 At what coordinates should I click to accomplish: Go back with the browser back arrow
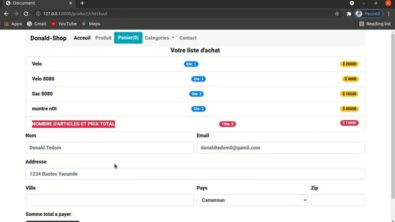point(6,14)
